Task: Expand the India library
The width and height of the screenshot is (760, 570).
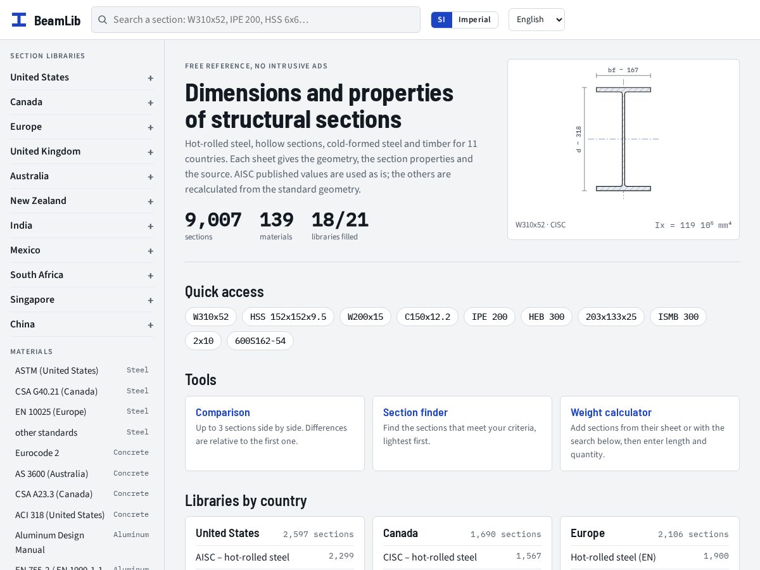Action: coord(82,225)
